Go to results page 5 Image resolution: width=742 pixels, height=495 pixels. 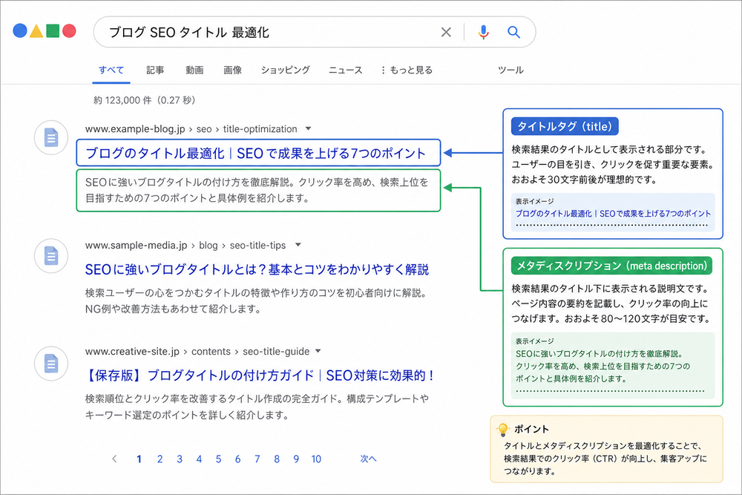(218, 459)
